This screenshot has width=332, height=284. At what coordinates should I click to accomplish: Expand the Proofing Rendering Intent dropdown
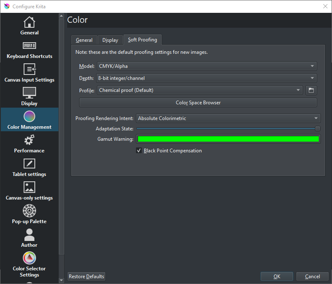tap(228, 118)
